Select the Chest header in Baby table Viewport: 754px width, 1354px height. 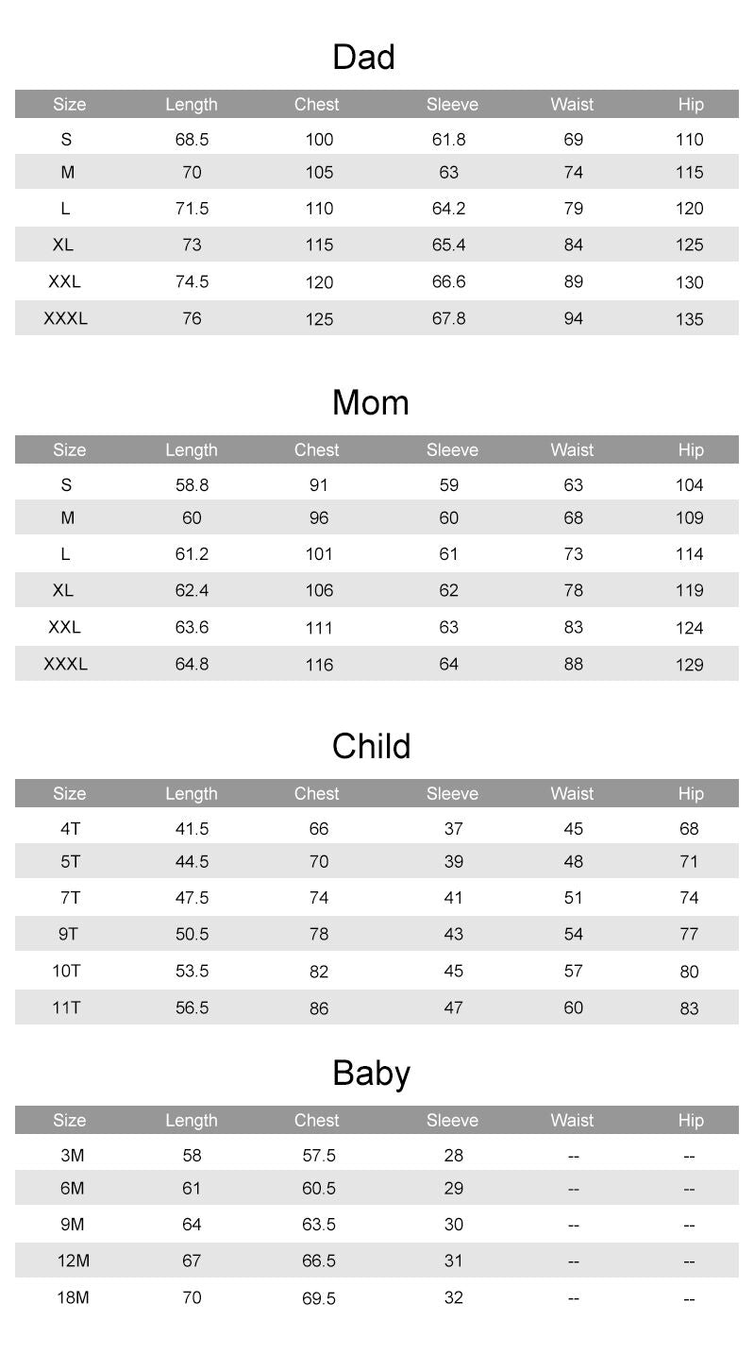(x=316, y=1121)
